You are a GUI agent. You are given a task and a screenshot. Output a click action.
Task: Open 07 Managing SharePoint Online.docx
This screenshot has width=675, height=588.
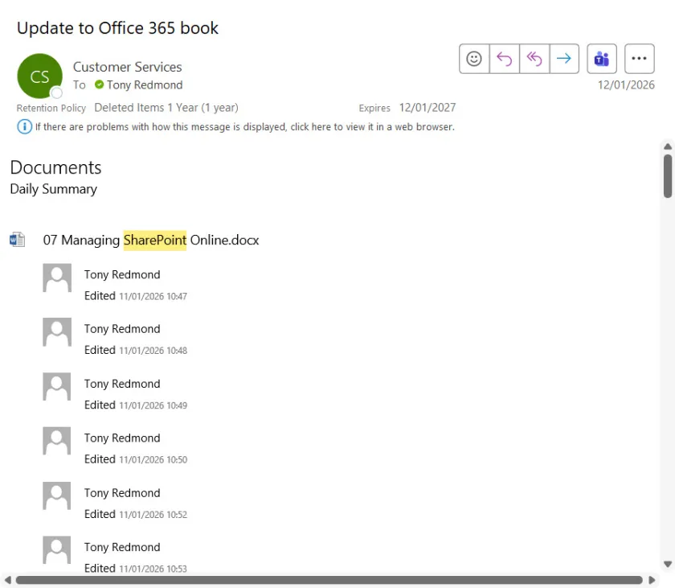tap(151, 240)
